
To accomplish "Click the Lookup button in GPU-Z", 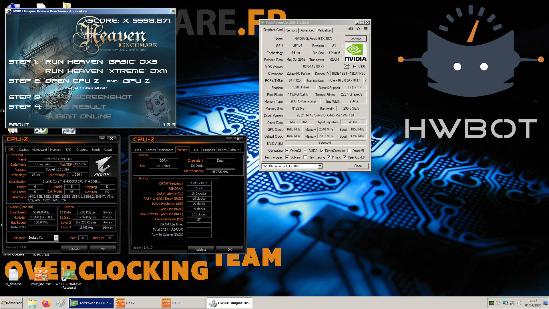I will pos(355,38).
